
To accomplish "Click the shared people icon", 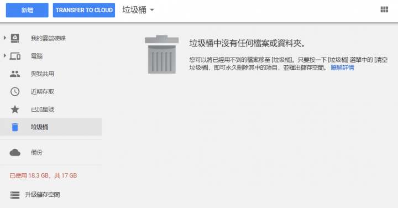I will tap(15, 74).
